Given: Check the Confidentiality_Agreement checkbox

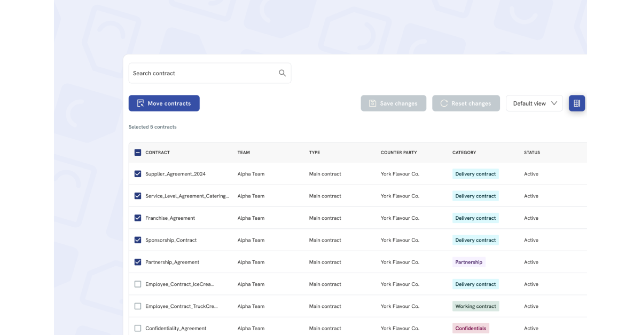Looking at the screenshot, I should pos(138,329).
